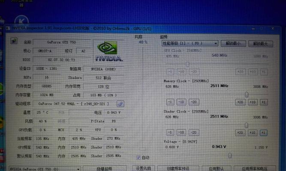Click Shader Clock +10 button
This screenshot has height=171, width=286.
tap(253, 133)
